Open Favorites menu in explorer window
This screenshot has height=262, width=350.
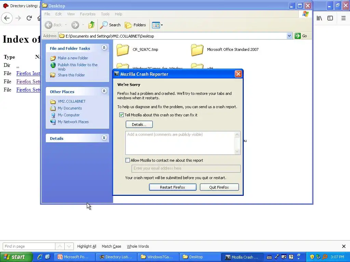pyautogui.click(x=87, y=14)
